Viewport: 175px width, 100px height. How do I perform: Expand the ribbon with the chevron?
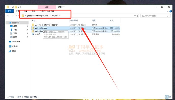[x=167, y=11]
